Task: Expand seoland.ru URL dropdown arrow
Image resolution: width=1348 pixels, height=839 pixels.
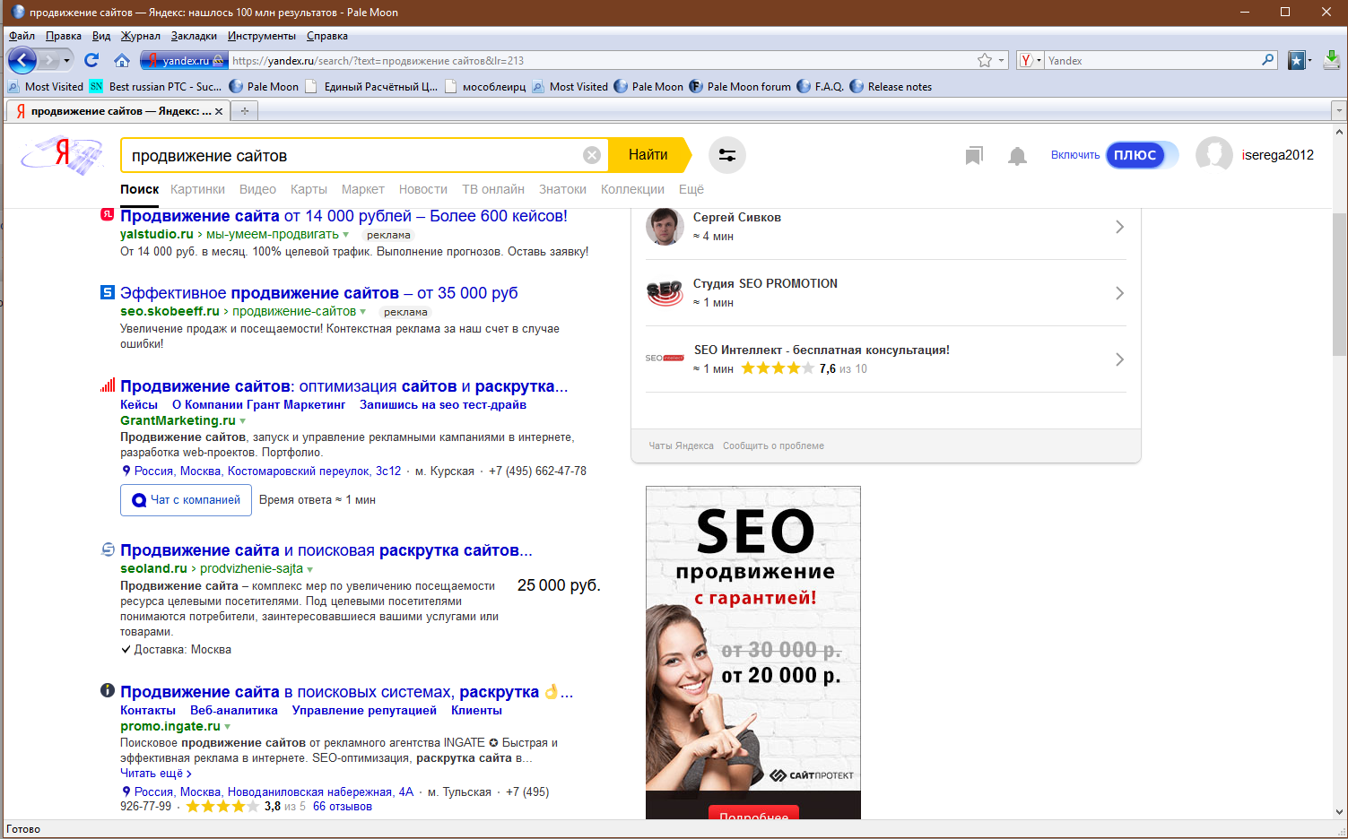Action: click(309, 569)
